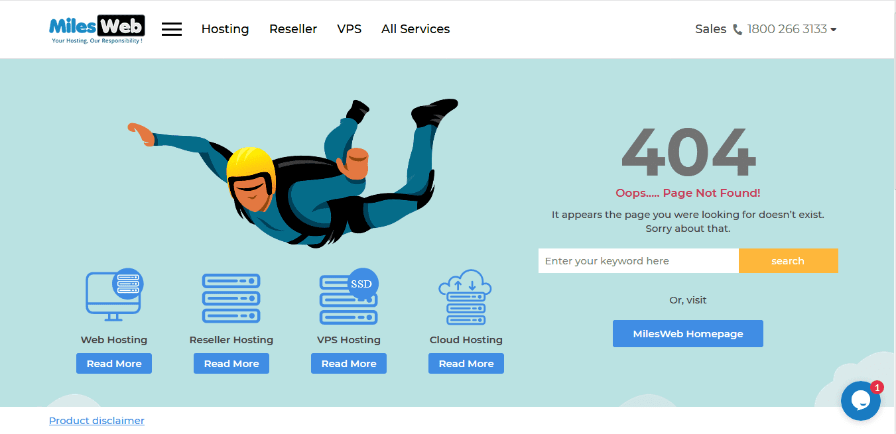This screenshot has height=434, width=896.
Task: Expand the sales phone number dropdown
Action: (834, 29)
